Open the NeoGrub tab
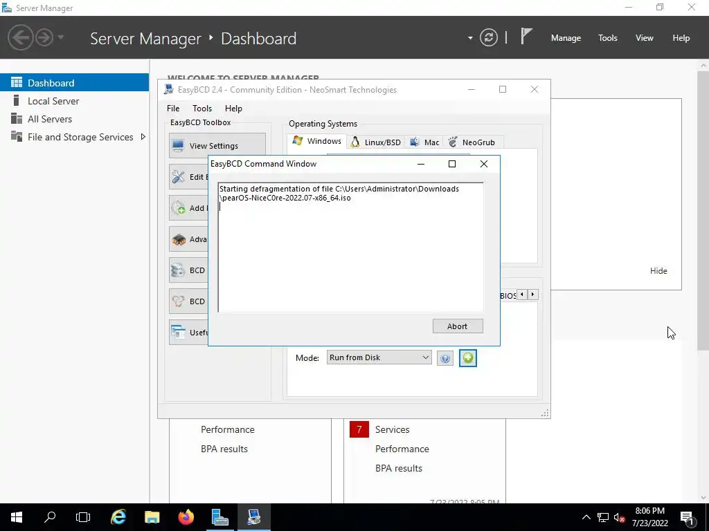 (x=472, y=142)
